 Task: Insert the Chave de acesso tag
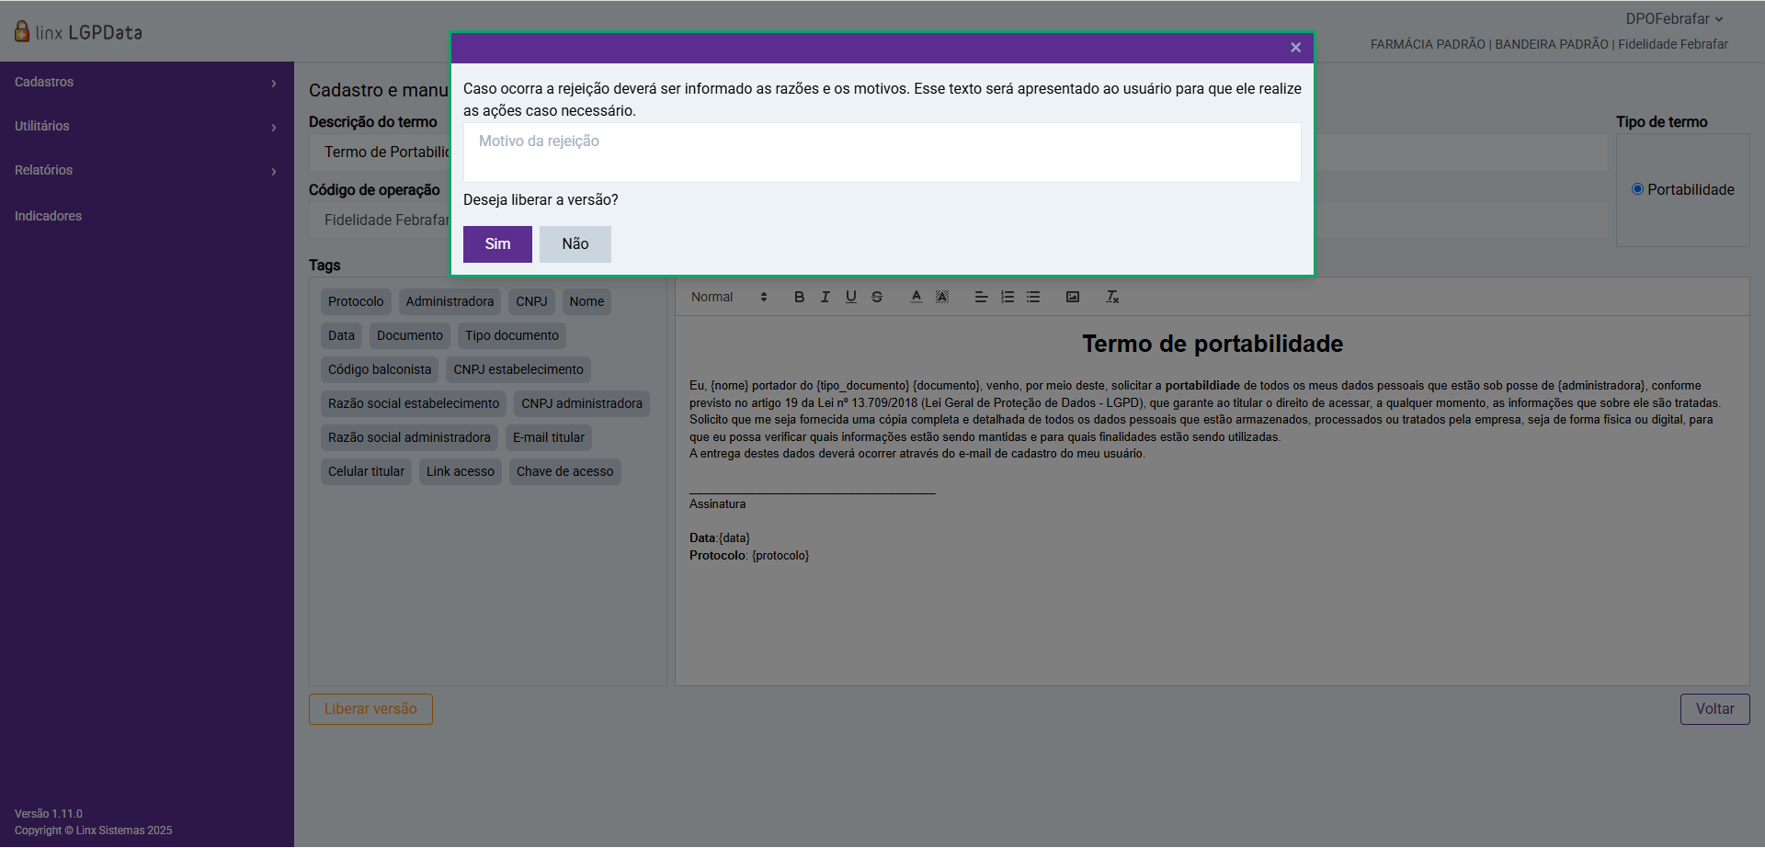[x=564, y=471]
